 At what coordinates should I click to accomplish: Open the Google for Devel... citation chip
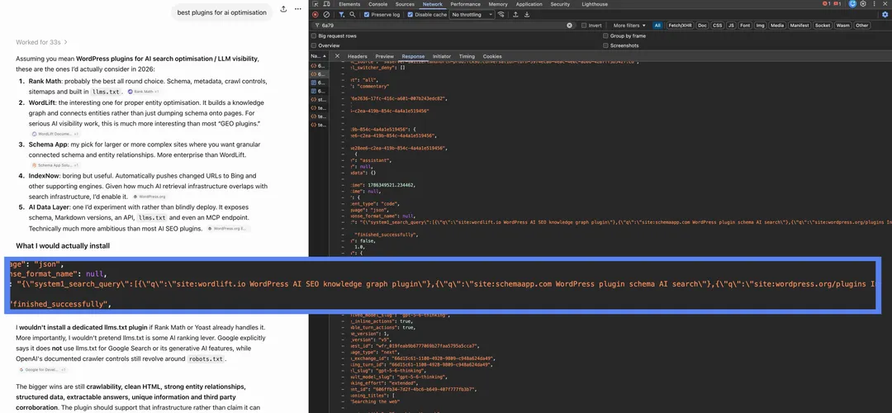(41, 370)
